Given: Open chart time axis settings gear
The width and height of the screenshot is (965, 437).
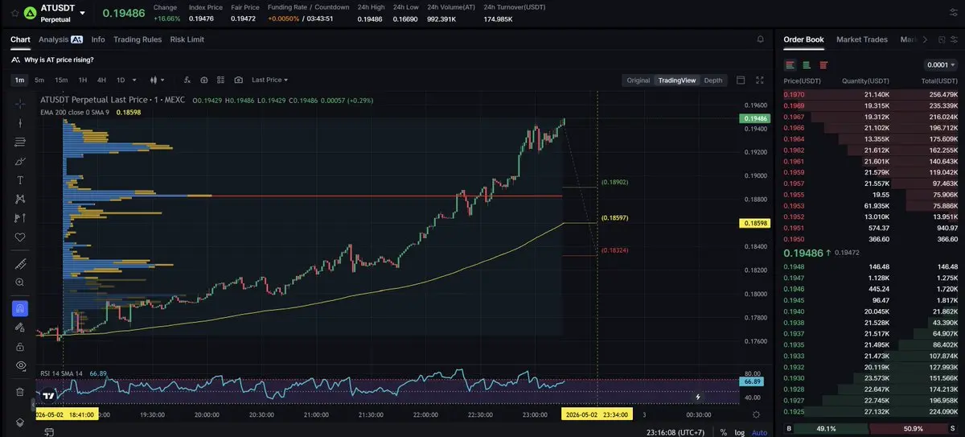Looking at the screenshot, I should pos(756,414).
